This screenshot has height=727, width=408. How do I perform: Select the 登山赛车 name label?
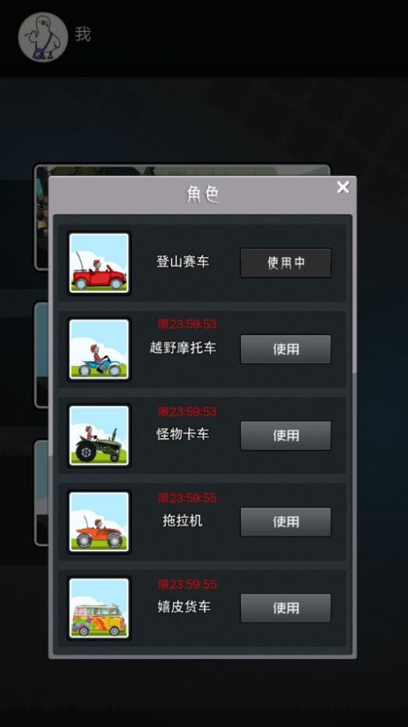(x=183, y=262)
